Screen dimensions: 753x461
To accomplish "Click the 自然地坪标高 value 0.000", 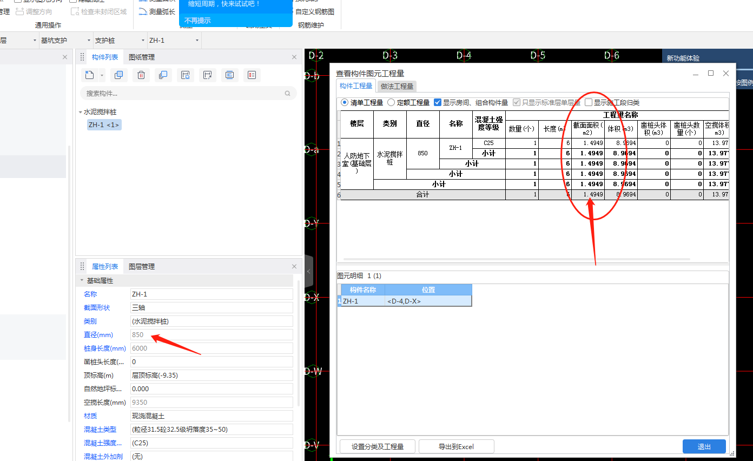I will pyautogui.click(x=212, y=389).
